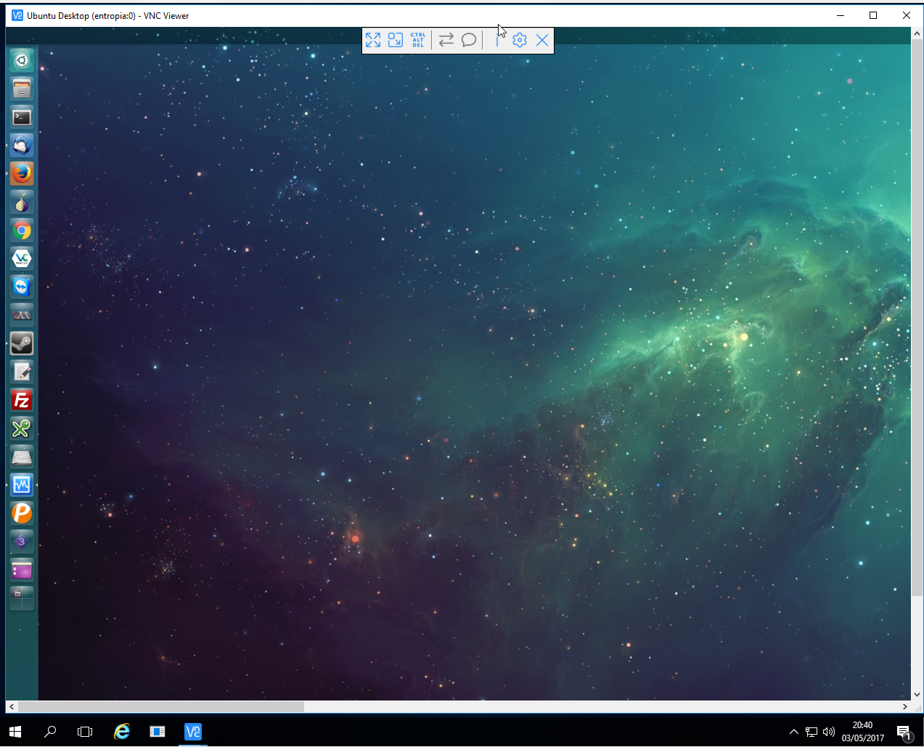Launch FileZilla from the dock
Viewport: 924px width, 747px height.
[x=22, y=400]
